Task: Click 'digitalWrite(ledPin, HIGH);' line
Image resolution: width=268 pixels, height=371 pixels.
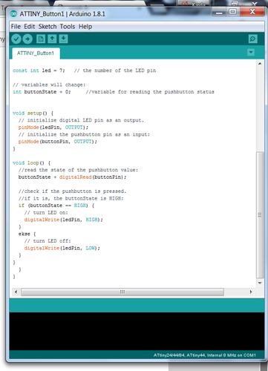Action: point(63,220)
